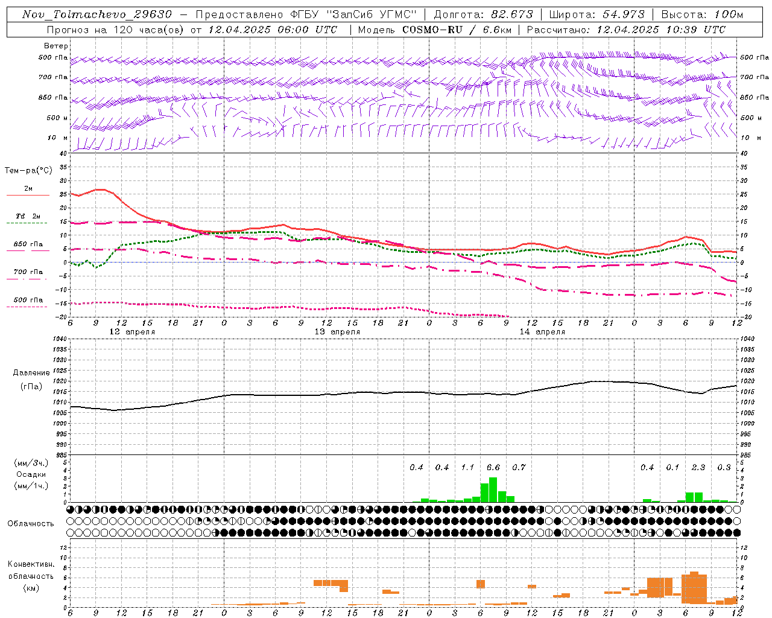
Task: Click the Тем-ра(°C) axis label
Action: click(x=28, y=171)
